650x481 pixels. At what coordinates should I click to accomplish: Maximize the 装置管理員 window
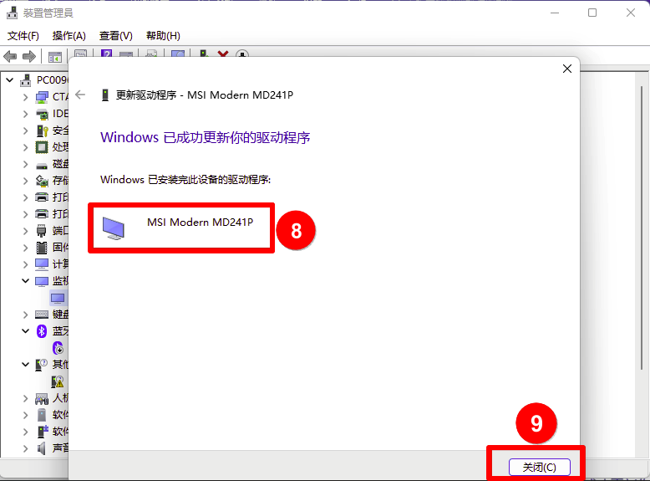[592, 13]
